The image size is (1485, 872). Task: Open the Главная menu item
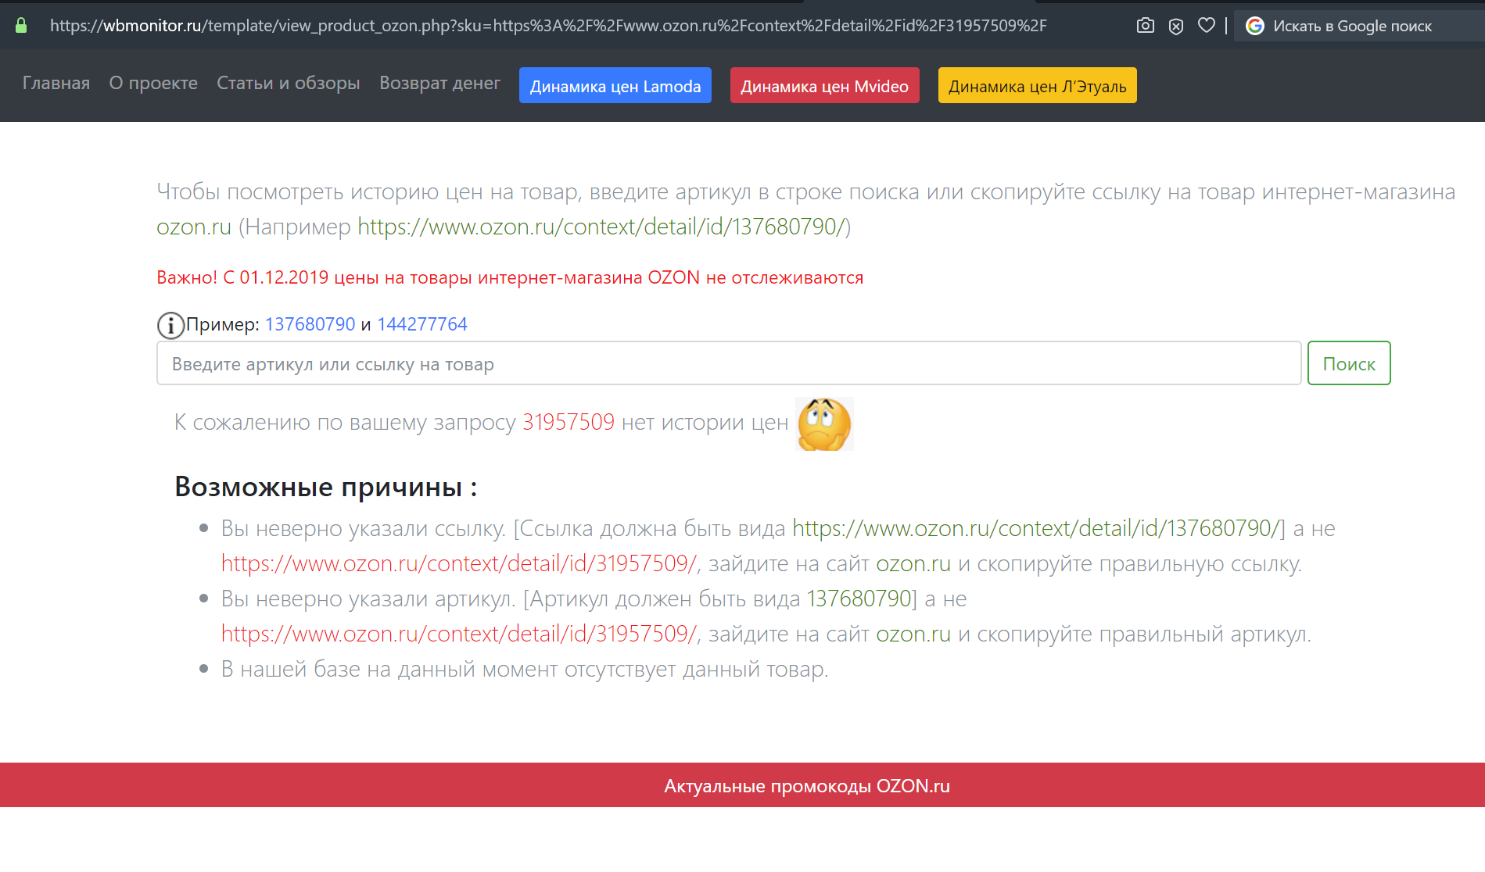click(56, 83)
